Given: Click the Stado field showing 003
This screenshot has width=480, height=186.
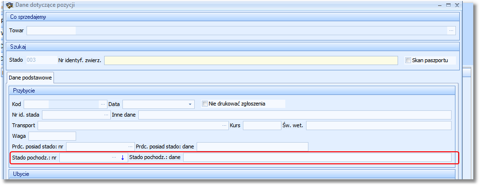Looking at the screenshot, I should coord(41,60).
